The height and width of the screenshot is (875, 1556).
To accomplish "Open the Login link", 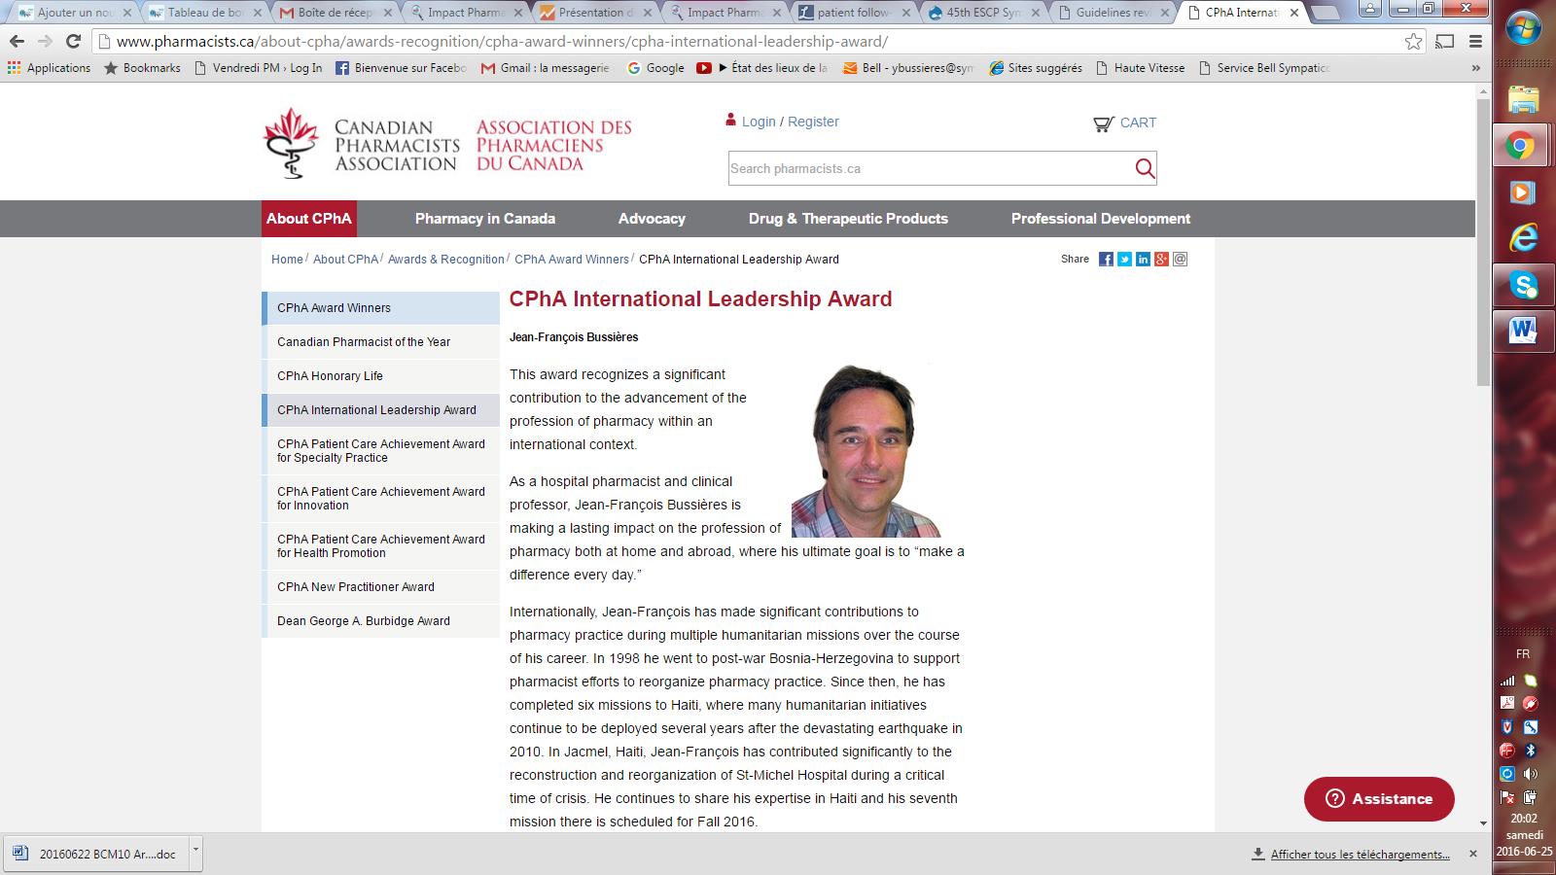I will [x=758, y=122].
